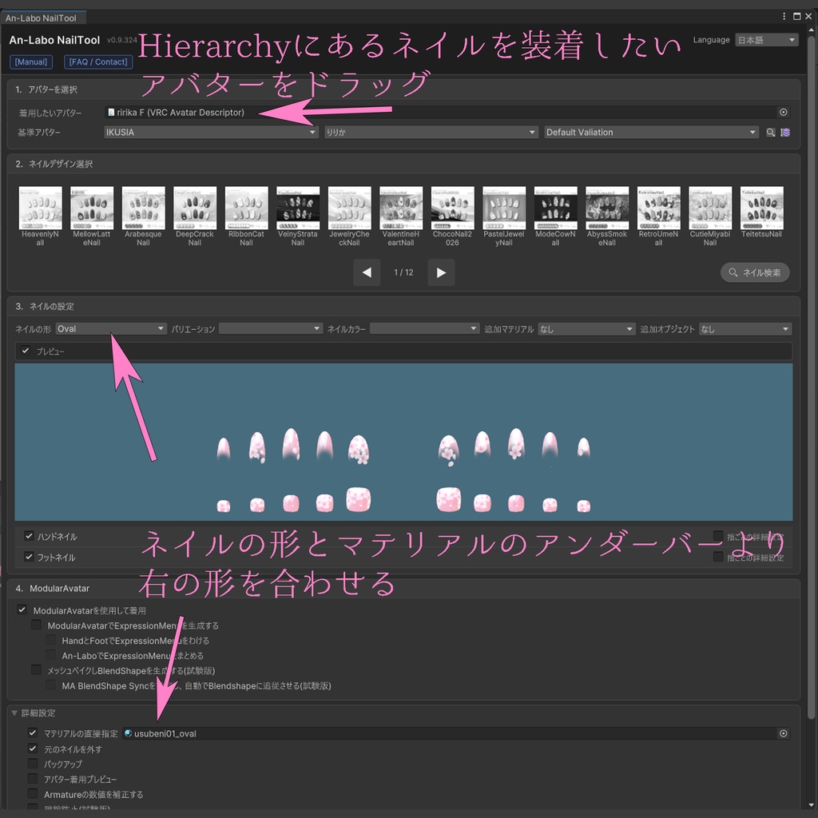
Task: Open the IKUSIA brand dropdown
Action: click(211, 133)
